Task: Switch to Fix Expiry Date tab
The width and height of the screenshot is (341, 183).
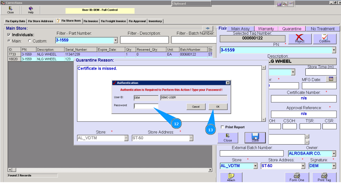Action: (15, 21)
